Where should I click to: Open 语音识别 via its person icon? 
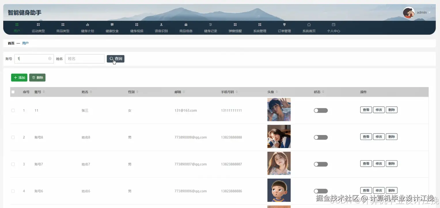click(x=161, y=25)
